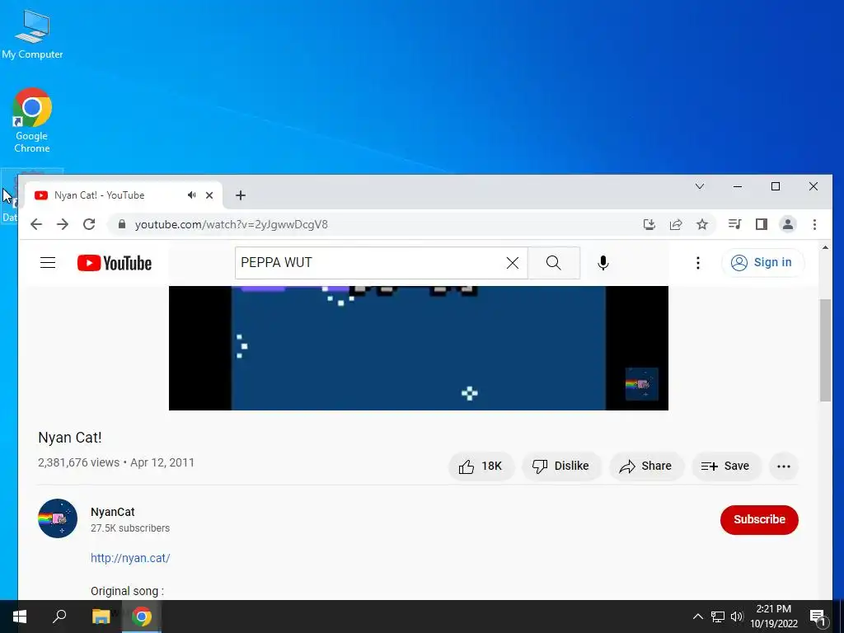Subscribe to the NyanCat channel
This screenshot has width=844, height=633.
[759, 519]
